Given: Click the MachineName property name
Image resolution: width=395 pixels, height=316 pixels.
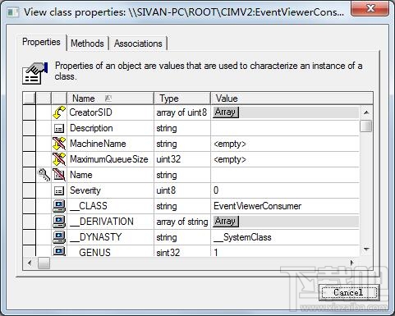Looking at the screenshot, I should [98, 144].
